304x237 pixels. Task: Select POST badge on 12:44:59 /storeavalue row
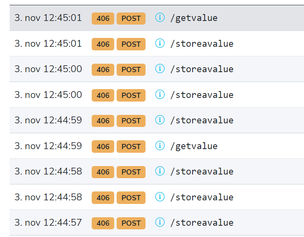click(131, 121)
